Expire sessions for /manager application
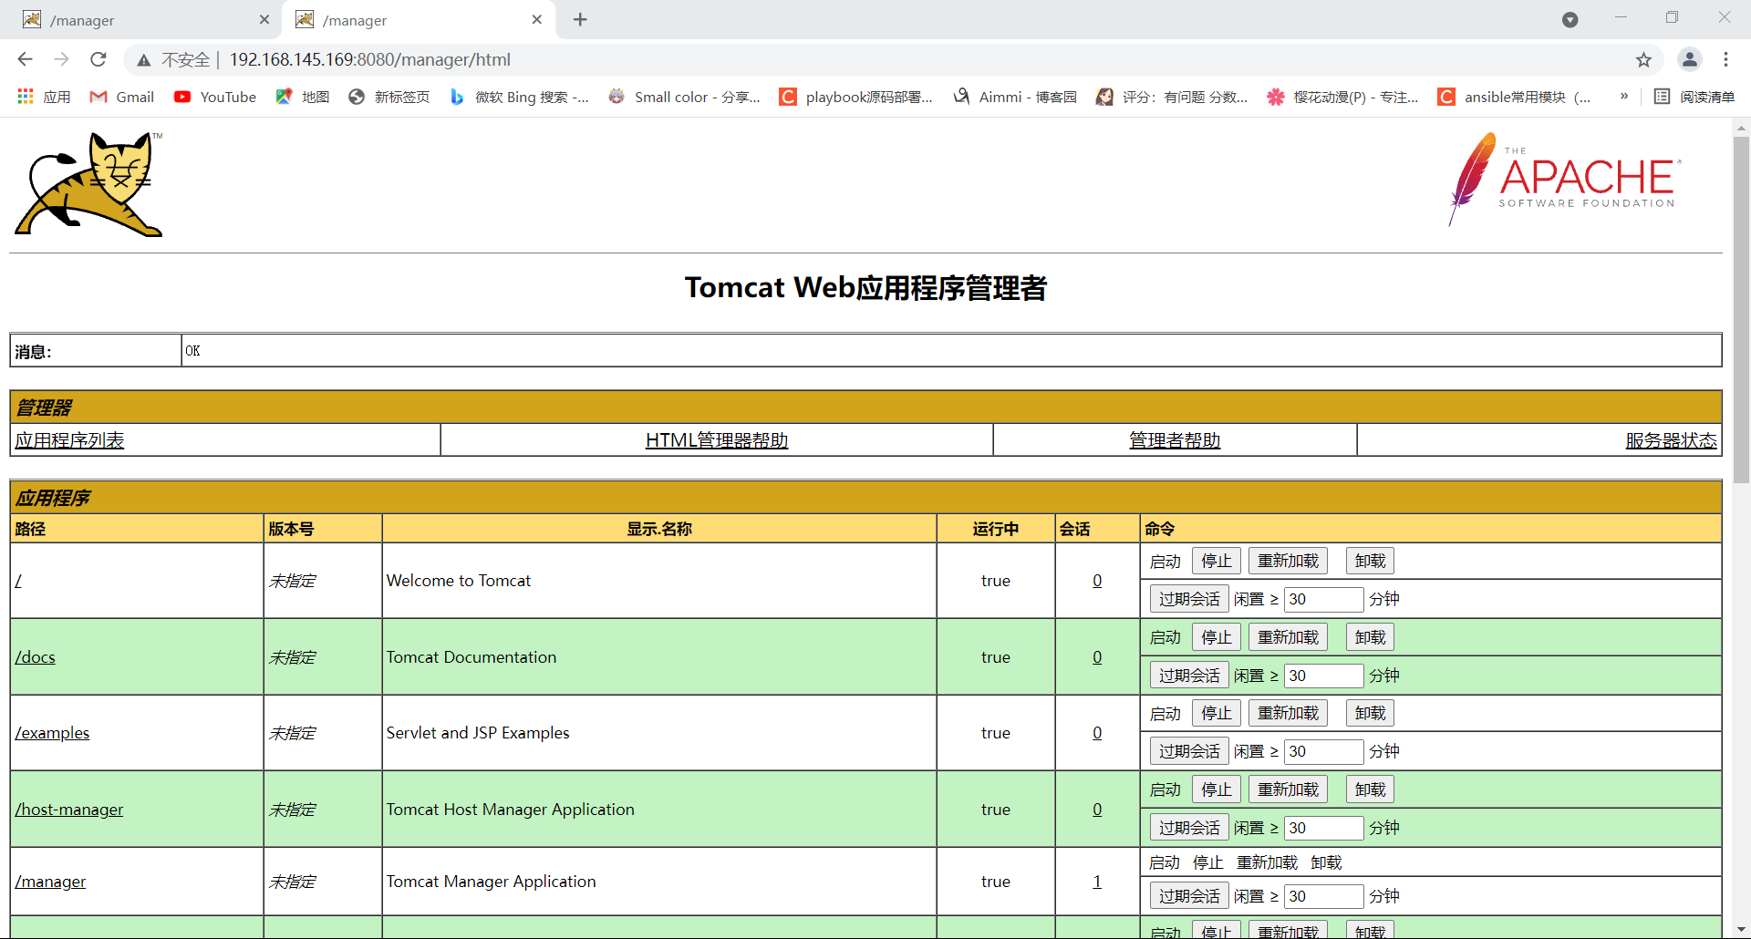Screen dimensions: 1751x939 [1189, 897]
